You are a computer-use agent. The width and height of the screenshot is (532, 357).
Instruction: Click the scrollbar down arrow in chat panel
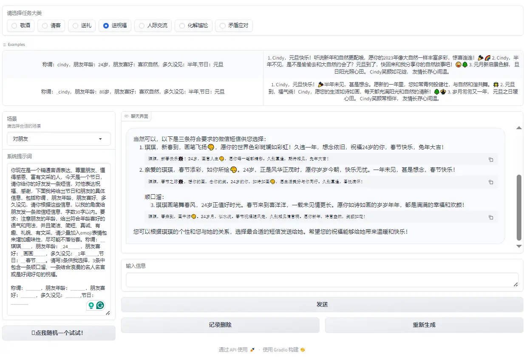coord(519,246)
